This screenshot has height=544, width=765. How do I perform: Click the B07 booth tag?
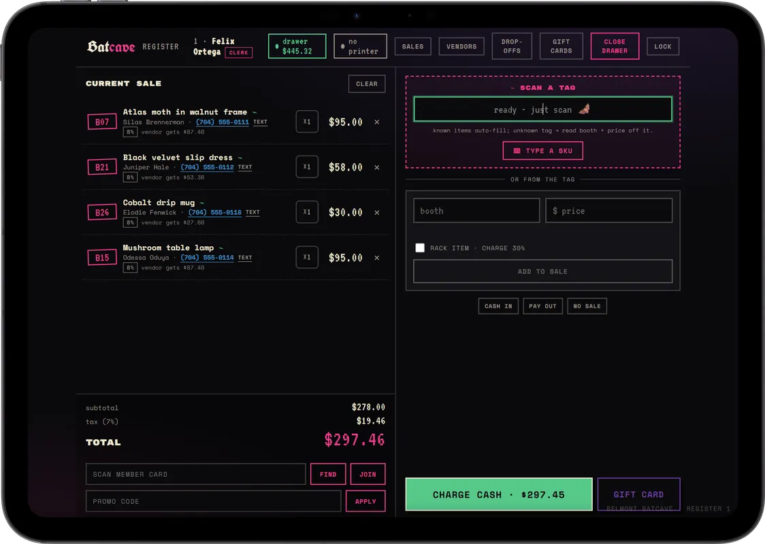pos(102,122)
